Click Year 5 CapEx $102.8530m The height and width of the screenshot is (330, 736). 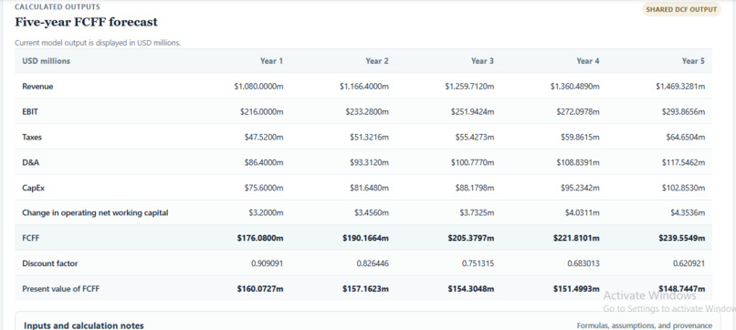[x=683, y=188]
